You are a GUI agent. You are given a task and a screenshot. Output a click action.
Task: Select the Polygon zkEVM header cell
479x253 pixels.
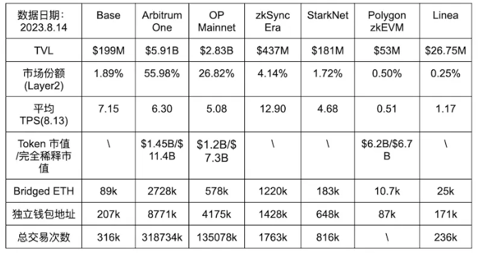click(x=387, y=21)
